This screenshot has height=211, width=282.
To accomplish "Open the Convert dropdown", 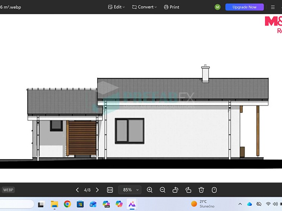I will [144, 7].
